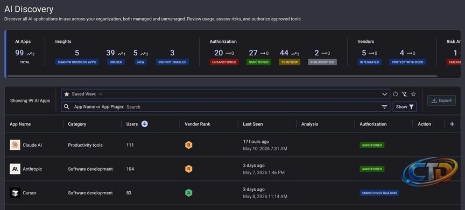Click Sanctioned status in Anthropic row
Viewport: 465px width, 210px height.
(372, 169)
